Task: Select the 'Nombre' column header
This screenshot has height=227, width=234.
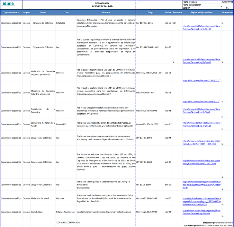Action: (106, 13)
